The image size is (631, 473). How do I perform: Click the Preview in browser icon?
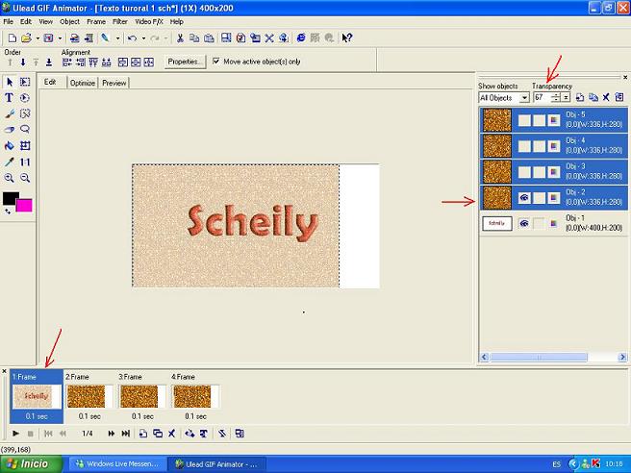tap(301, 38)
